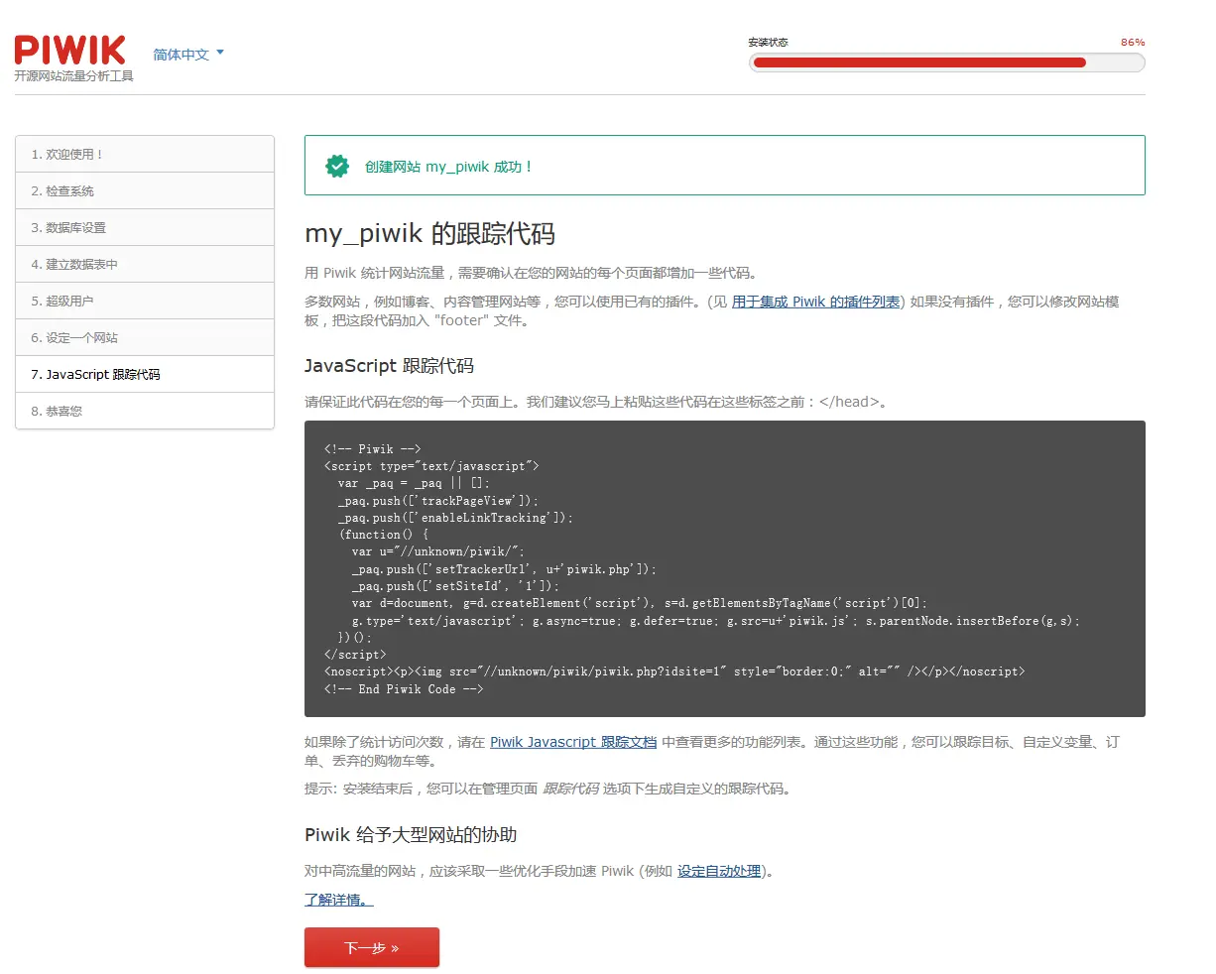Select step 5. 超级用户
The image size is (1216, 974).
[x=145, y=301]
